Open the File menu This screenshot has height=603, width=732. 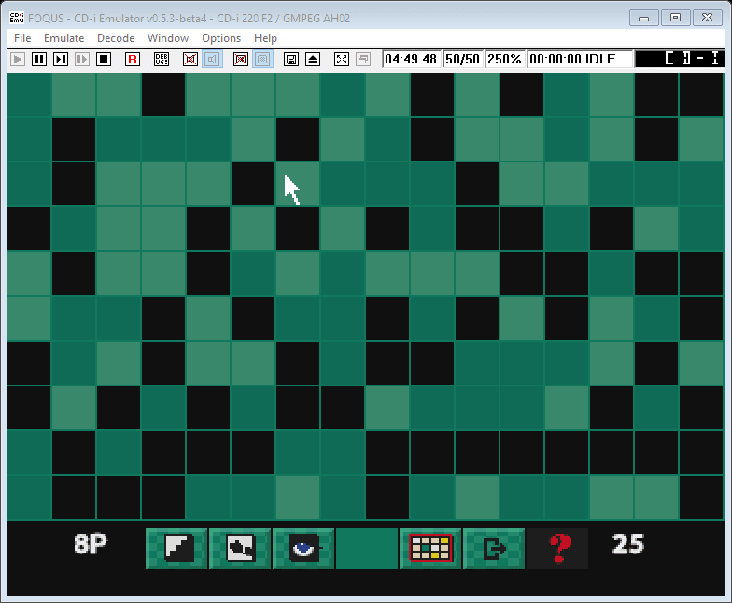point(22,38)
